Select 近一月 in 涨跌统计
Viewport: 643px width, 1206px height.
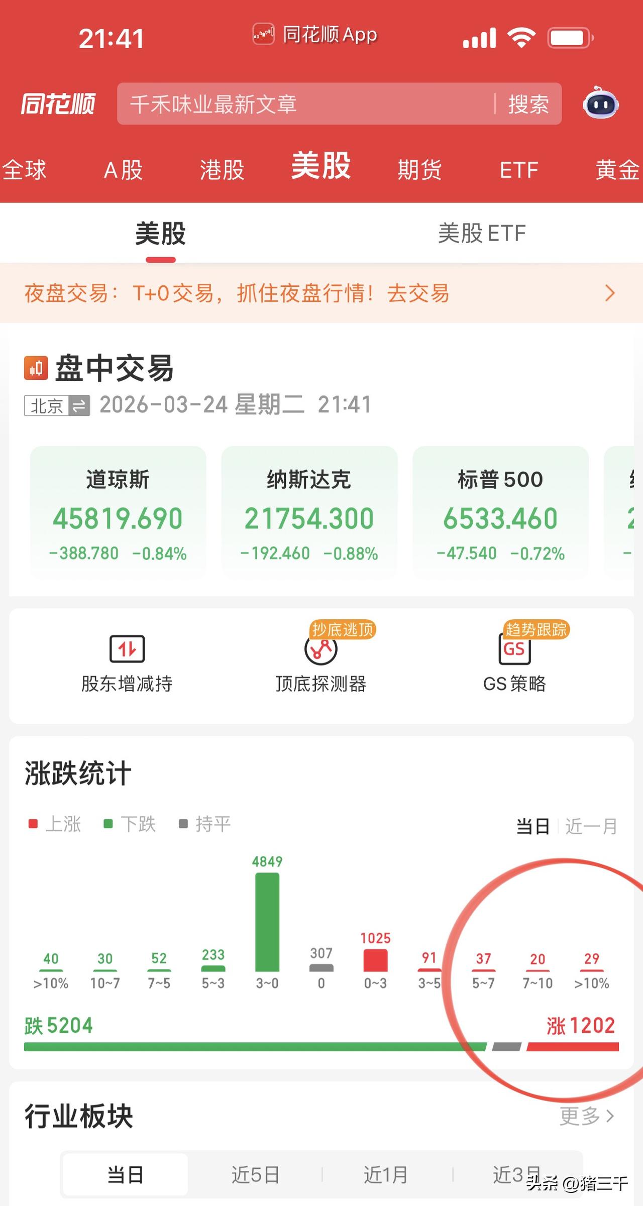pyautogui.click(x=591, y=826)
